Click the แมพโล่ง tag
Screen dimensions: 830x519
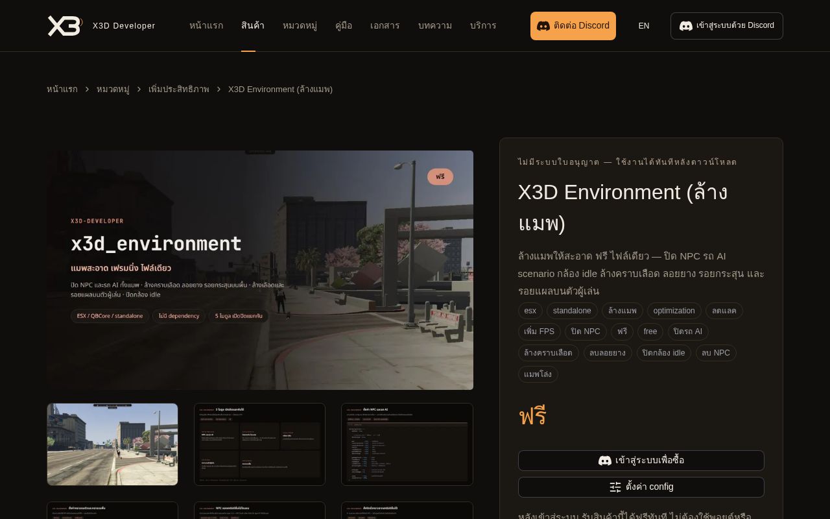(x=538, y=374)
